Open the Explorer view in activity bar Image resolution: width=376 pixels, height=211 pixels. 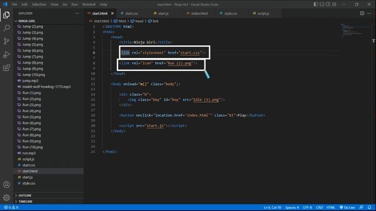(6, 15)
